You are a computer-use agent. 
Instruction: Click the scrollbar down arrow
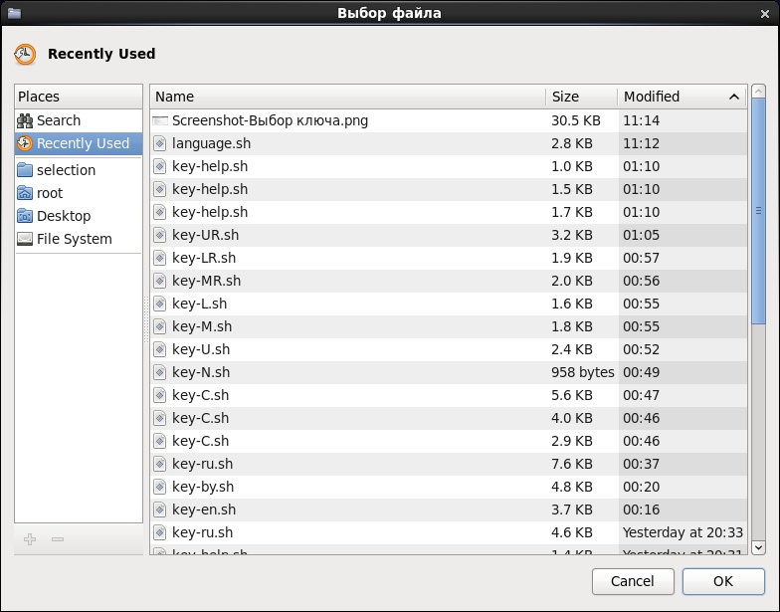tap(758, 547)
